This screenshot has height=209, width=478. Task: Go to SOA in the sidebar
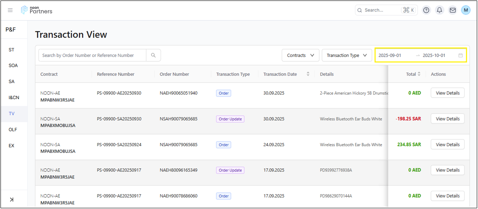(13, 66)
